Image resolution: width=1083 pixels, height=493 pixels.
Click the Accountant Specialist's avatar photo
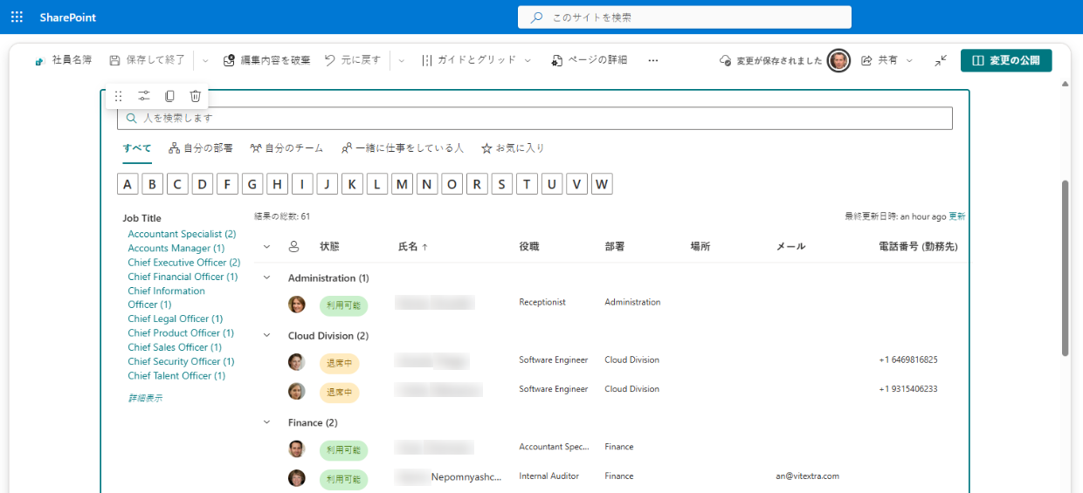tap(297, 448)
